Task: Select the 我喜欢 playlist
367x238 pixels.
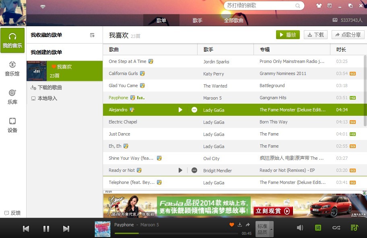Action: point(65,71)
